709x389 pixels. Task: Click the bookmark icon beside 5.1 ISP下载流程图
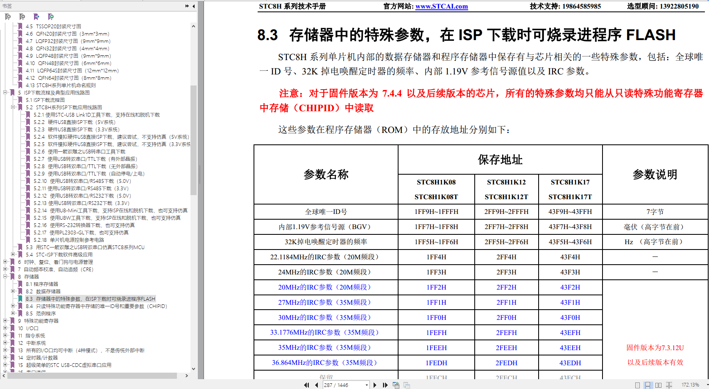tap(20, 100)
